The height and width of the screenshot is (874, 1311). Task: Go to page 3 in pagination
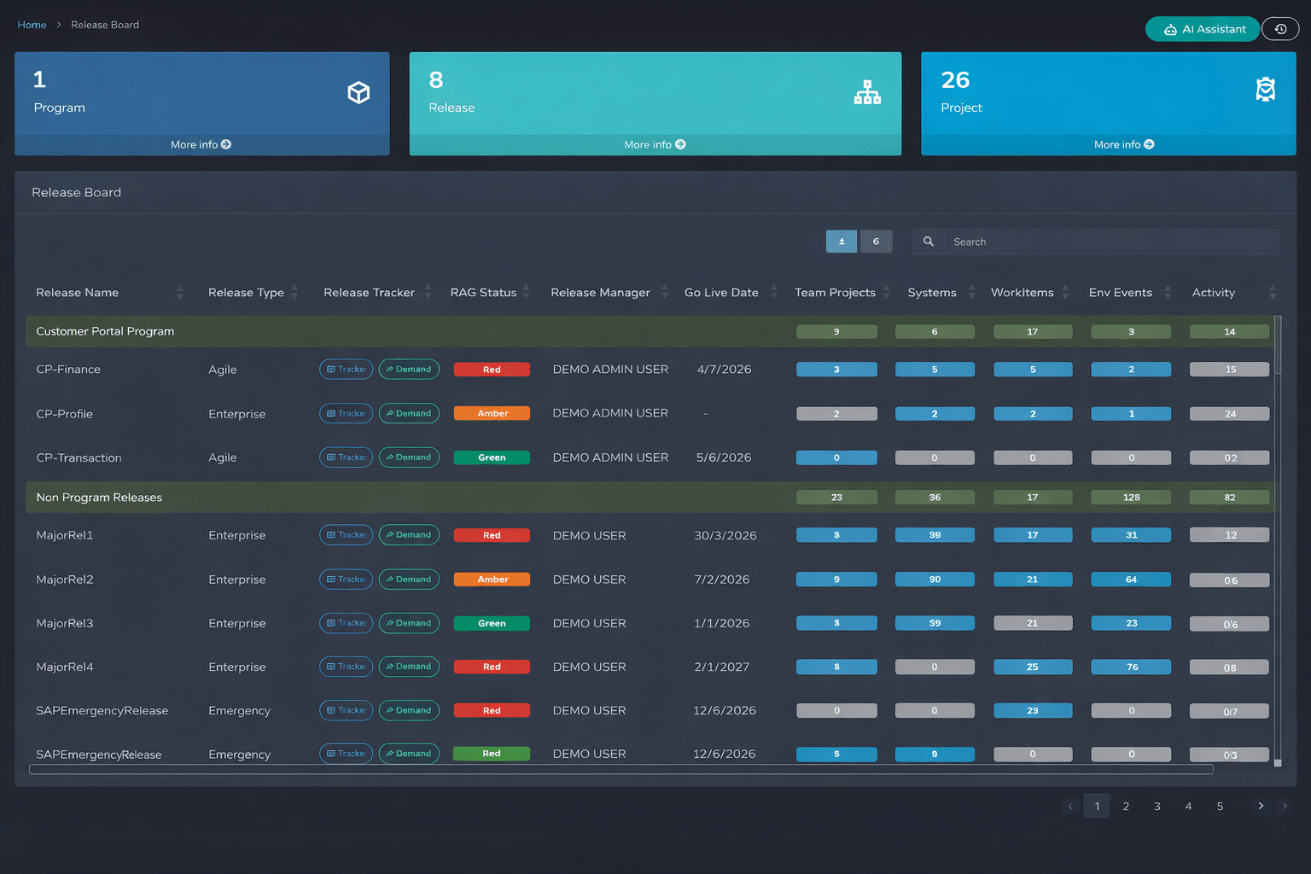pyautogui.click(x=1157, y=807)
